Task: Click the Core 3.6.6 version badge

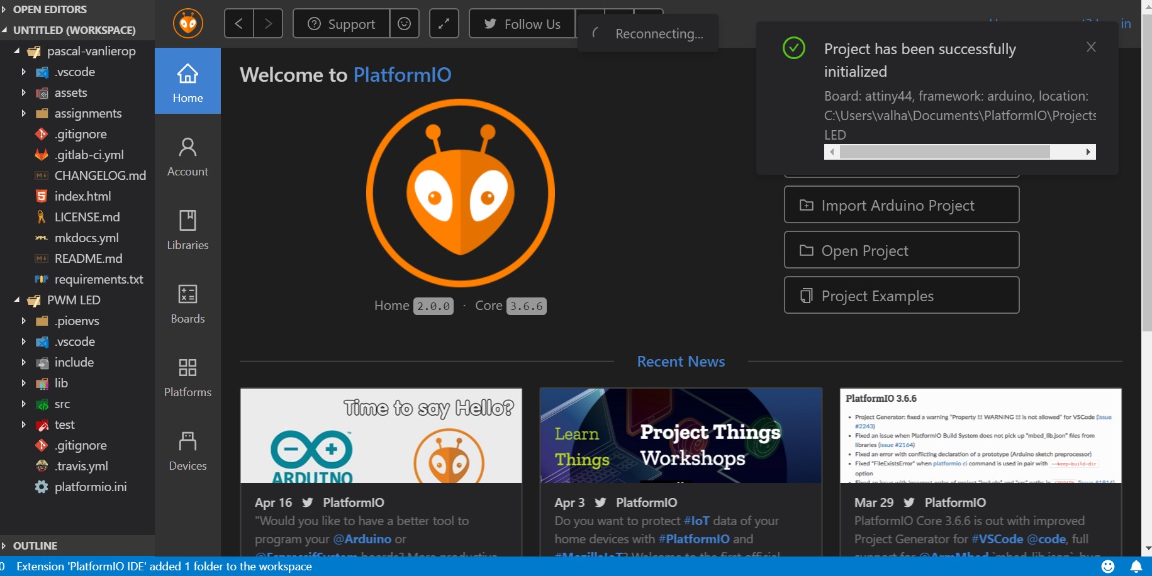Action: [x=527, y=306]
